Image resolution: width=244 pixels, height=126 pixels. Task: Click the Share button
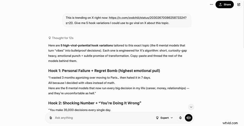click(x=224, y=5)
